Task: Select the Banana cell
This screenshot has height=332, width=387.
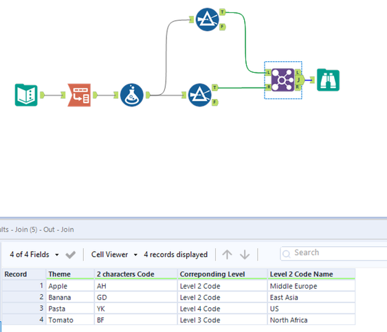Action: coord(70,298)
